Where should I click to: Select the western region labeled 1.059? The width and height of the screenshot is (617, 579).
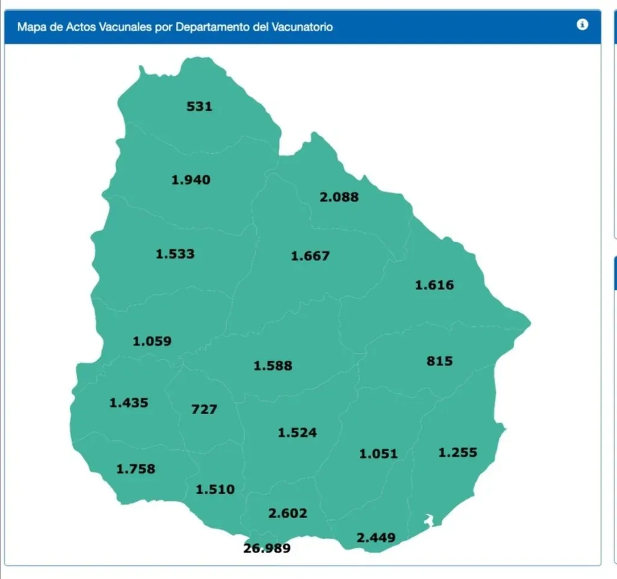(152, 341)
